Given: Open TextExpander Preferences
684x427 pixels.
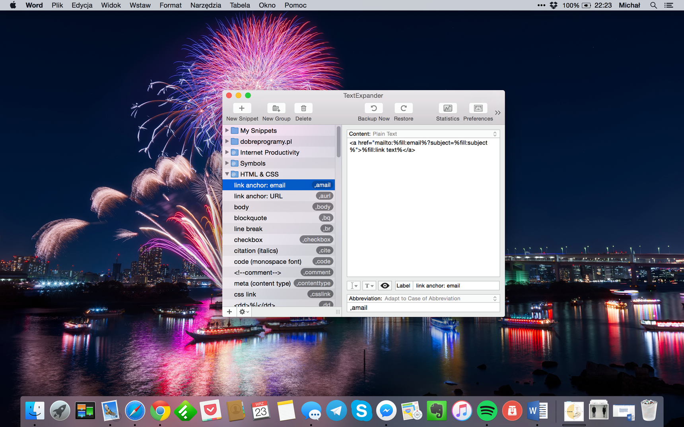Looking at the screenshot, I should (x=478, y=108).
